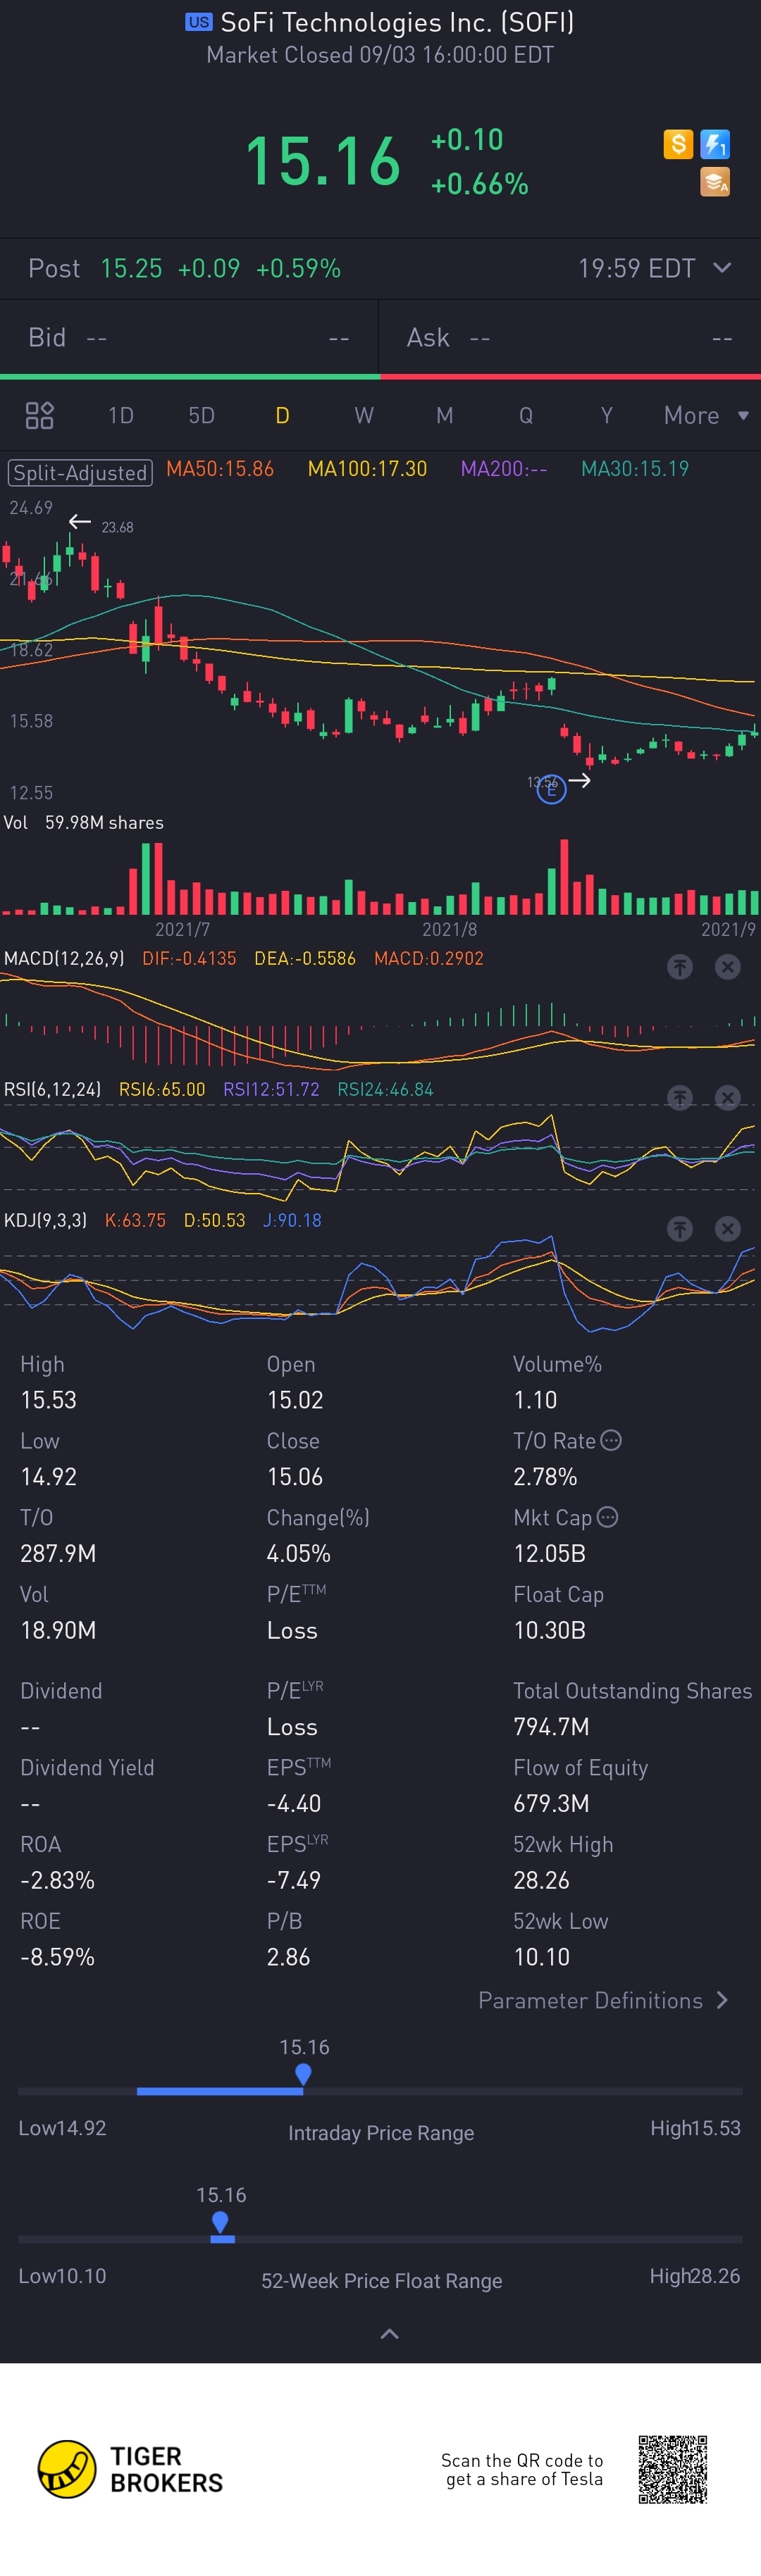Tap the MA100:17.30 indicator value
The height and width of the screenshot is (2576, 761).
(x=367, y=469)
